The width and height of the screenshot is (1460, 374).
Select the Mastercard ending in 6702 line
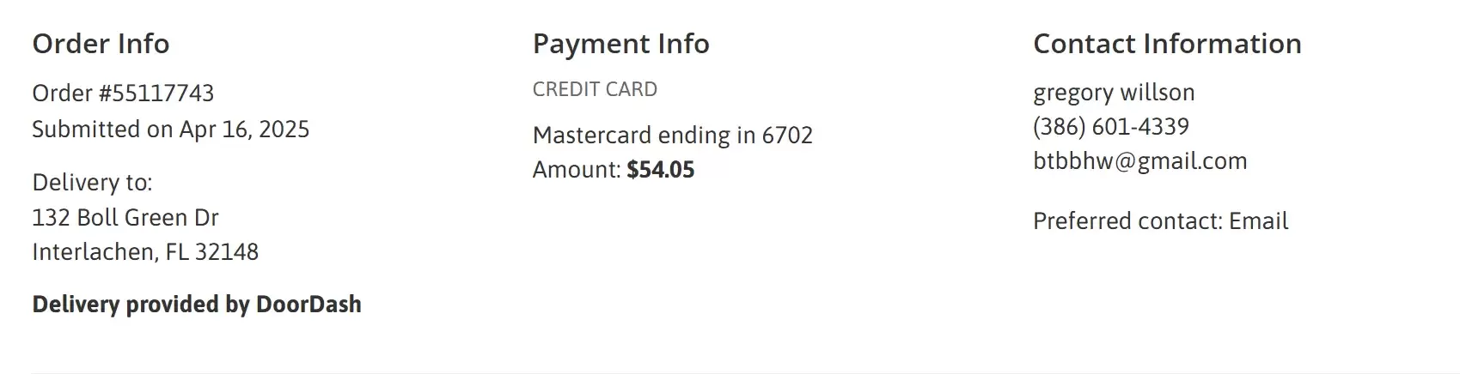673,136
